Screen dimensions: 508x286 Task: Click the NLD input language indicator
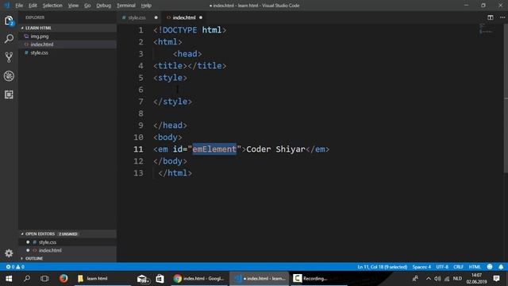click(x=457, y=279)
